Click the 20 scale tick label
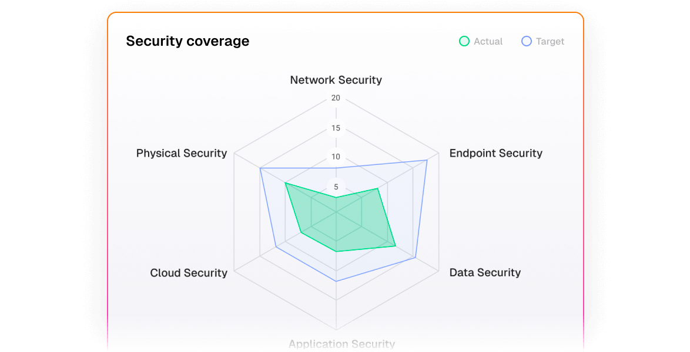690x352 pixels. (x=336, y=98)
